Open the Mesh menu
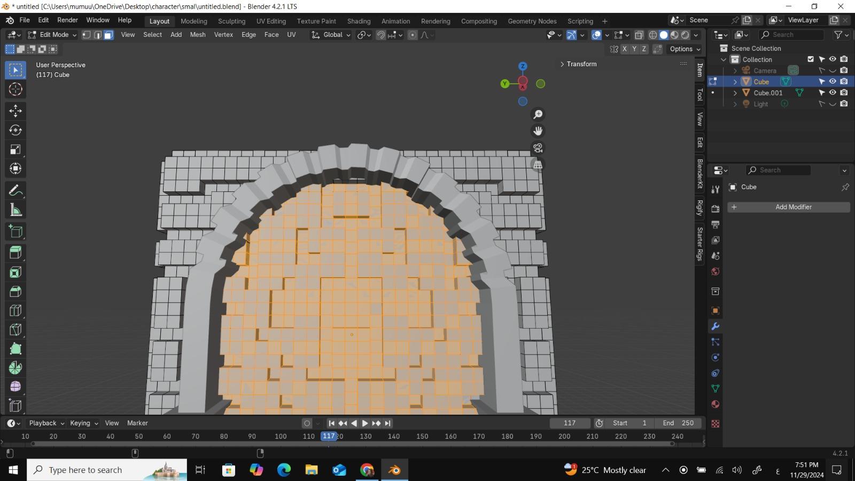This screenshot has width=855, height=481. [x=198, y=35]
